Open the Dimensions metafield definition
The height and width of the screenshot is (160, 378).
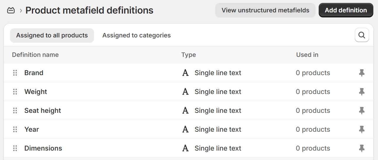pos(43,148)
